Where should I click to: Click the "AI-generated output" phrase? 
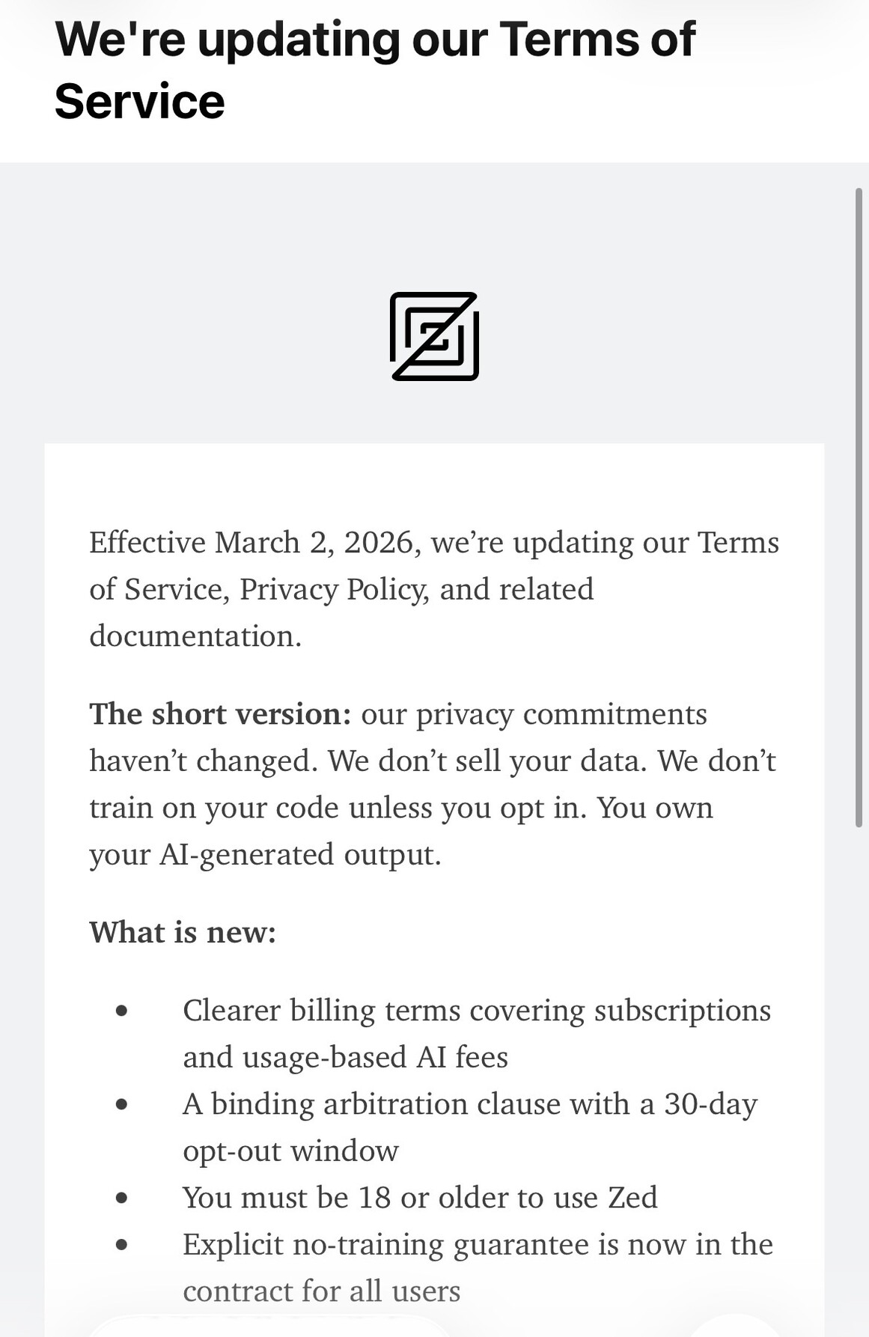(300, 854)
